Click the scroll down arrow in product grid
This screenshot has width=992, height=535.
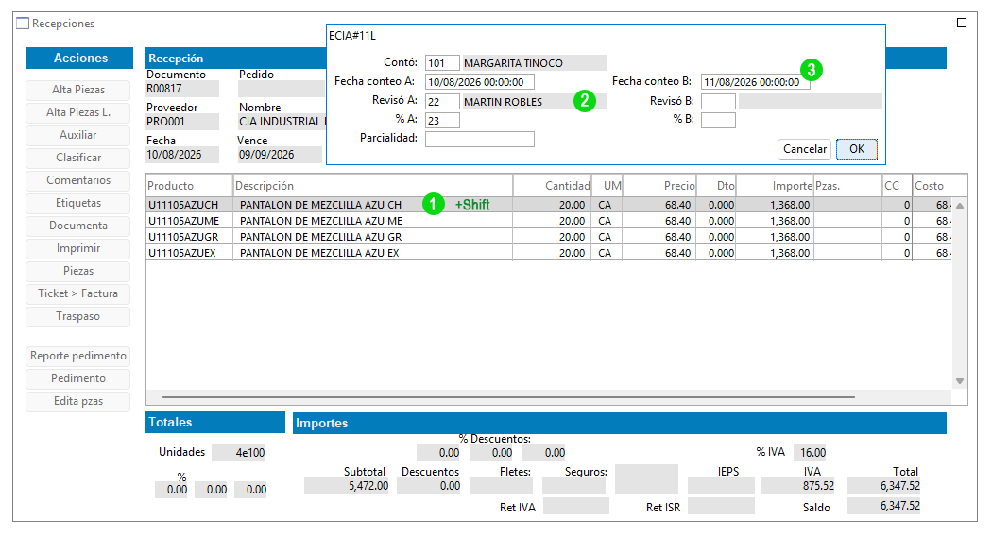[960, 381]
